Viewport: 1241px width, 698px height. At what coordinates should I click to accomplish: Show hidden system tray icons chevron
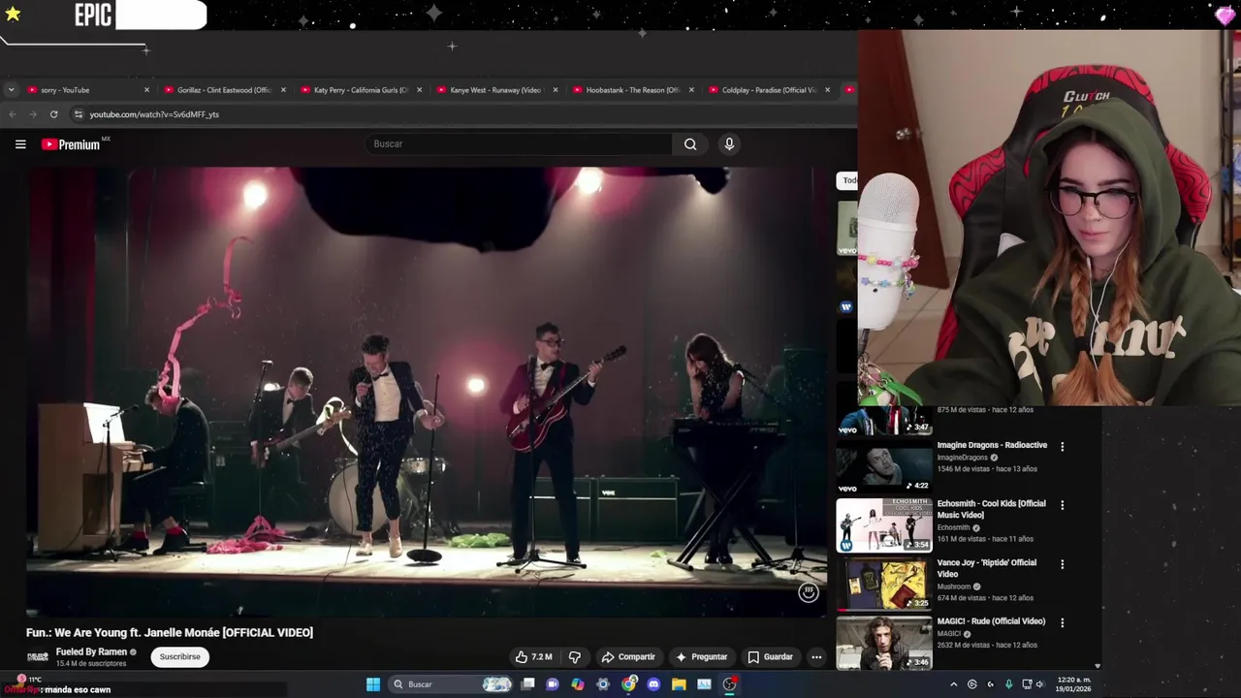[x=953, y=684]
